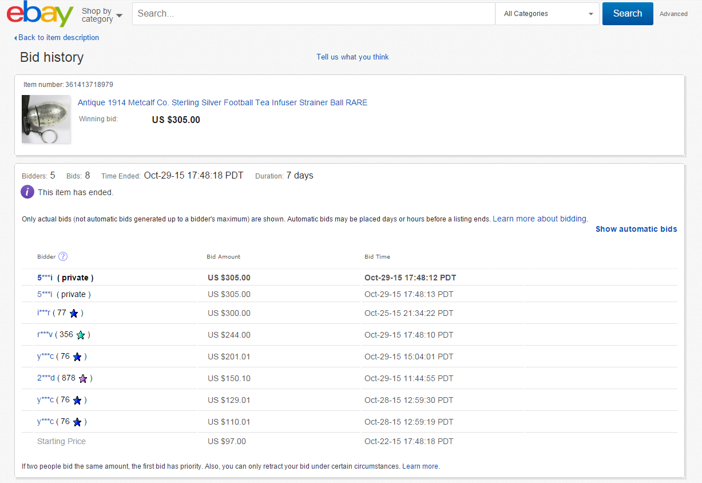Click the eBay logo
Screen dimensions: 702x483
pyautogui.click(x=40, y=14)
